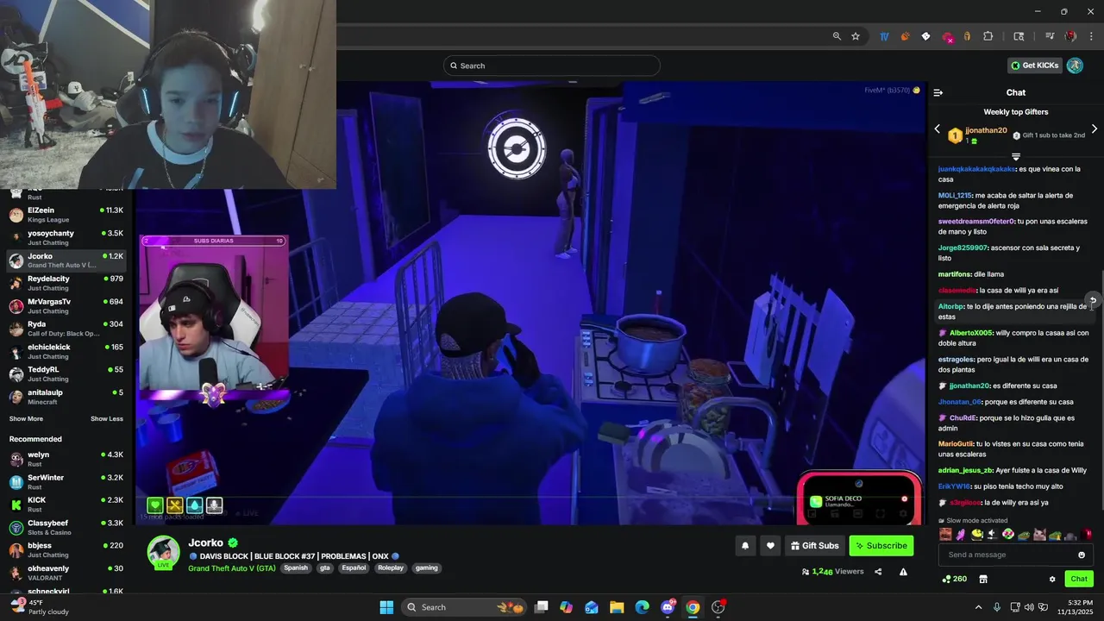Open the Grand Theft Auto V (GTA) category link
1104x621 pixels.
(232, 568)
